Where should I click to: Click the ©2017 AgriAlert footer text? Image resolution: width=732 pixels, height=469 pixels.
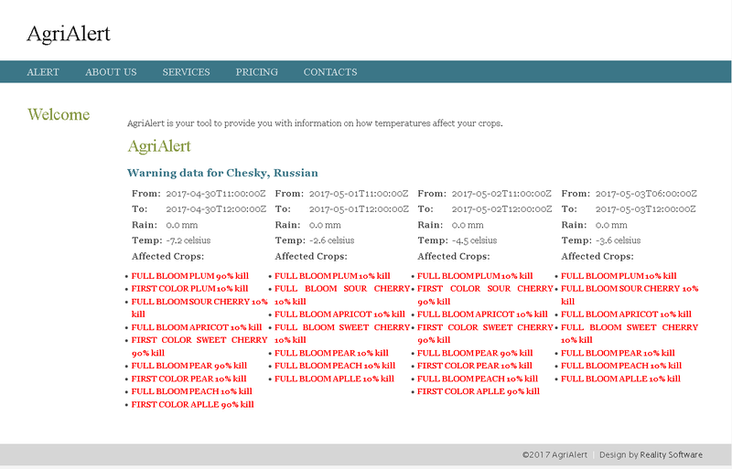(x=554, y=454)
